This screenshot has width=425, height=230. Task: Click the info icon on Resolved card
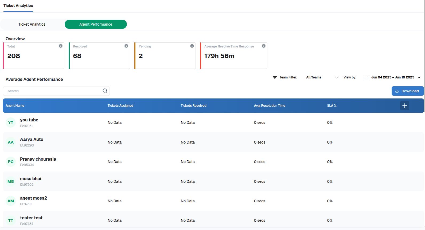(x=126, y=46)
